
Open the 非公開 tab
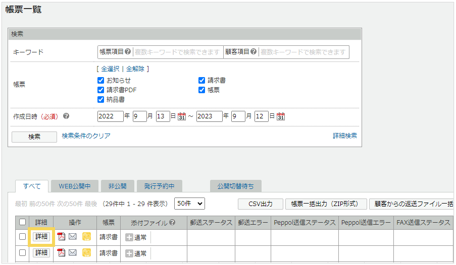pos(118,186)
